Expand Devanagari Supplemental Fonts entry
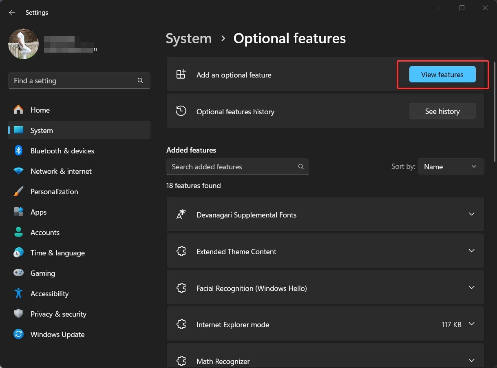The image size is (497, 368). [471, 215]
